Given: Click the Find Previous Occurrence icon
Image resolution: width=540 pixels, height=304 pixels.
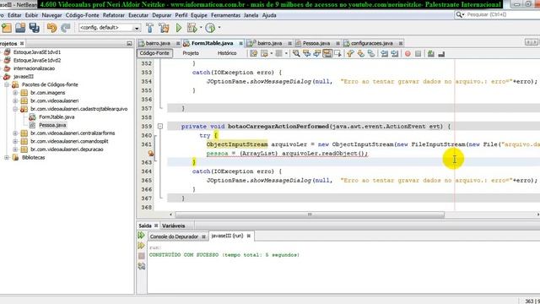Looking at the screenshot, I should pyautogui.click(x=306, y=53).
